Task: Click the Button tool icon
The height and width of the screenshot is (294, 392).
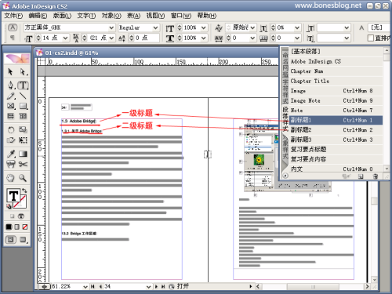Action: [10, 164]
